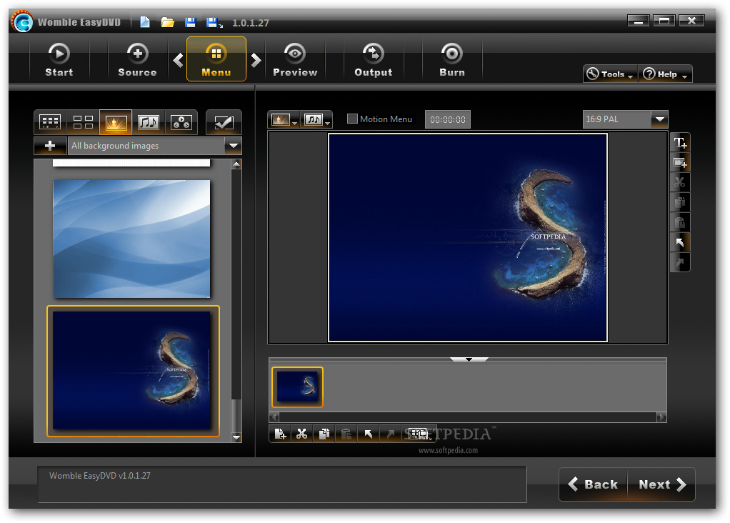Add an image button with the frame-plus tool

(680, 162)
